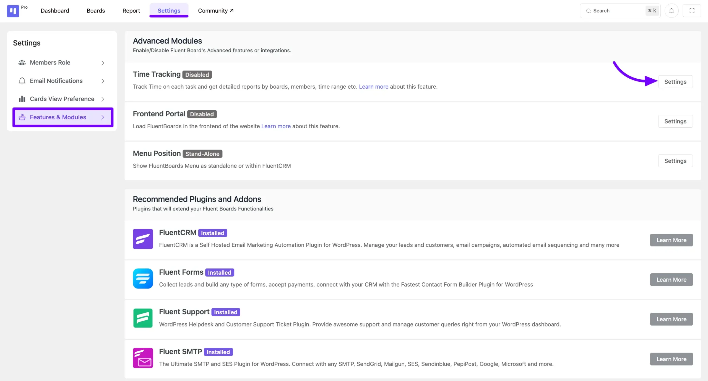The height and width of the screenshot is (381, 708).
Task: Select the Settings tab in navigation
Action: 169,10
